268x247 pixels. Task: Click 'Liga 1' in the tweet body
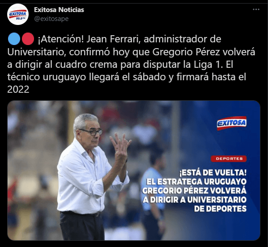pyautogui.click(x=208, y=64)
